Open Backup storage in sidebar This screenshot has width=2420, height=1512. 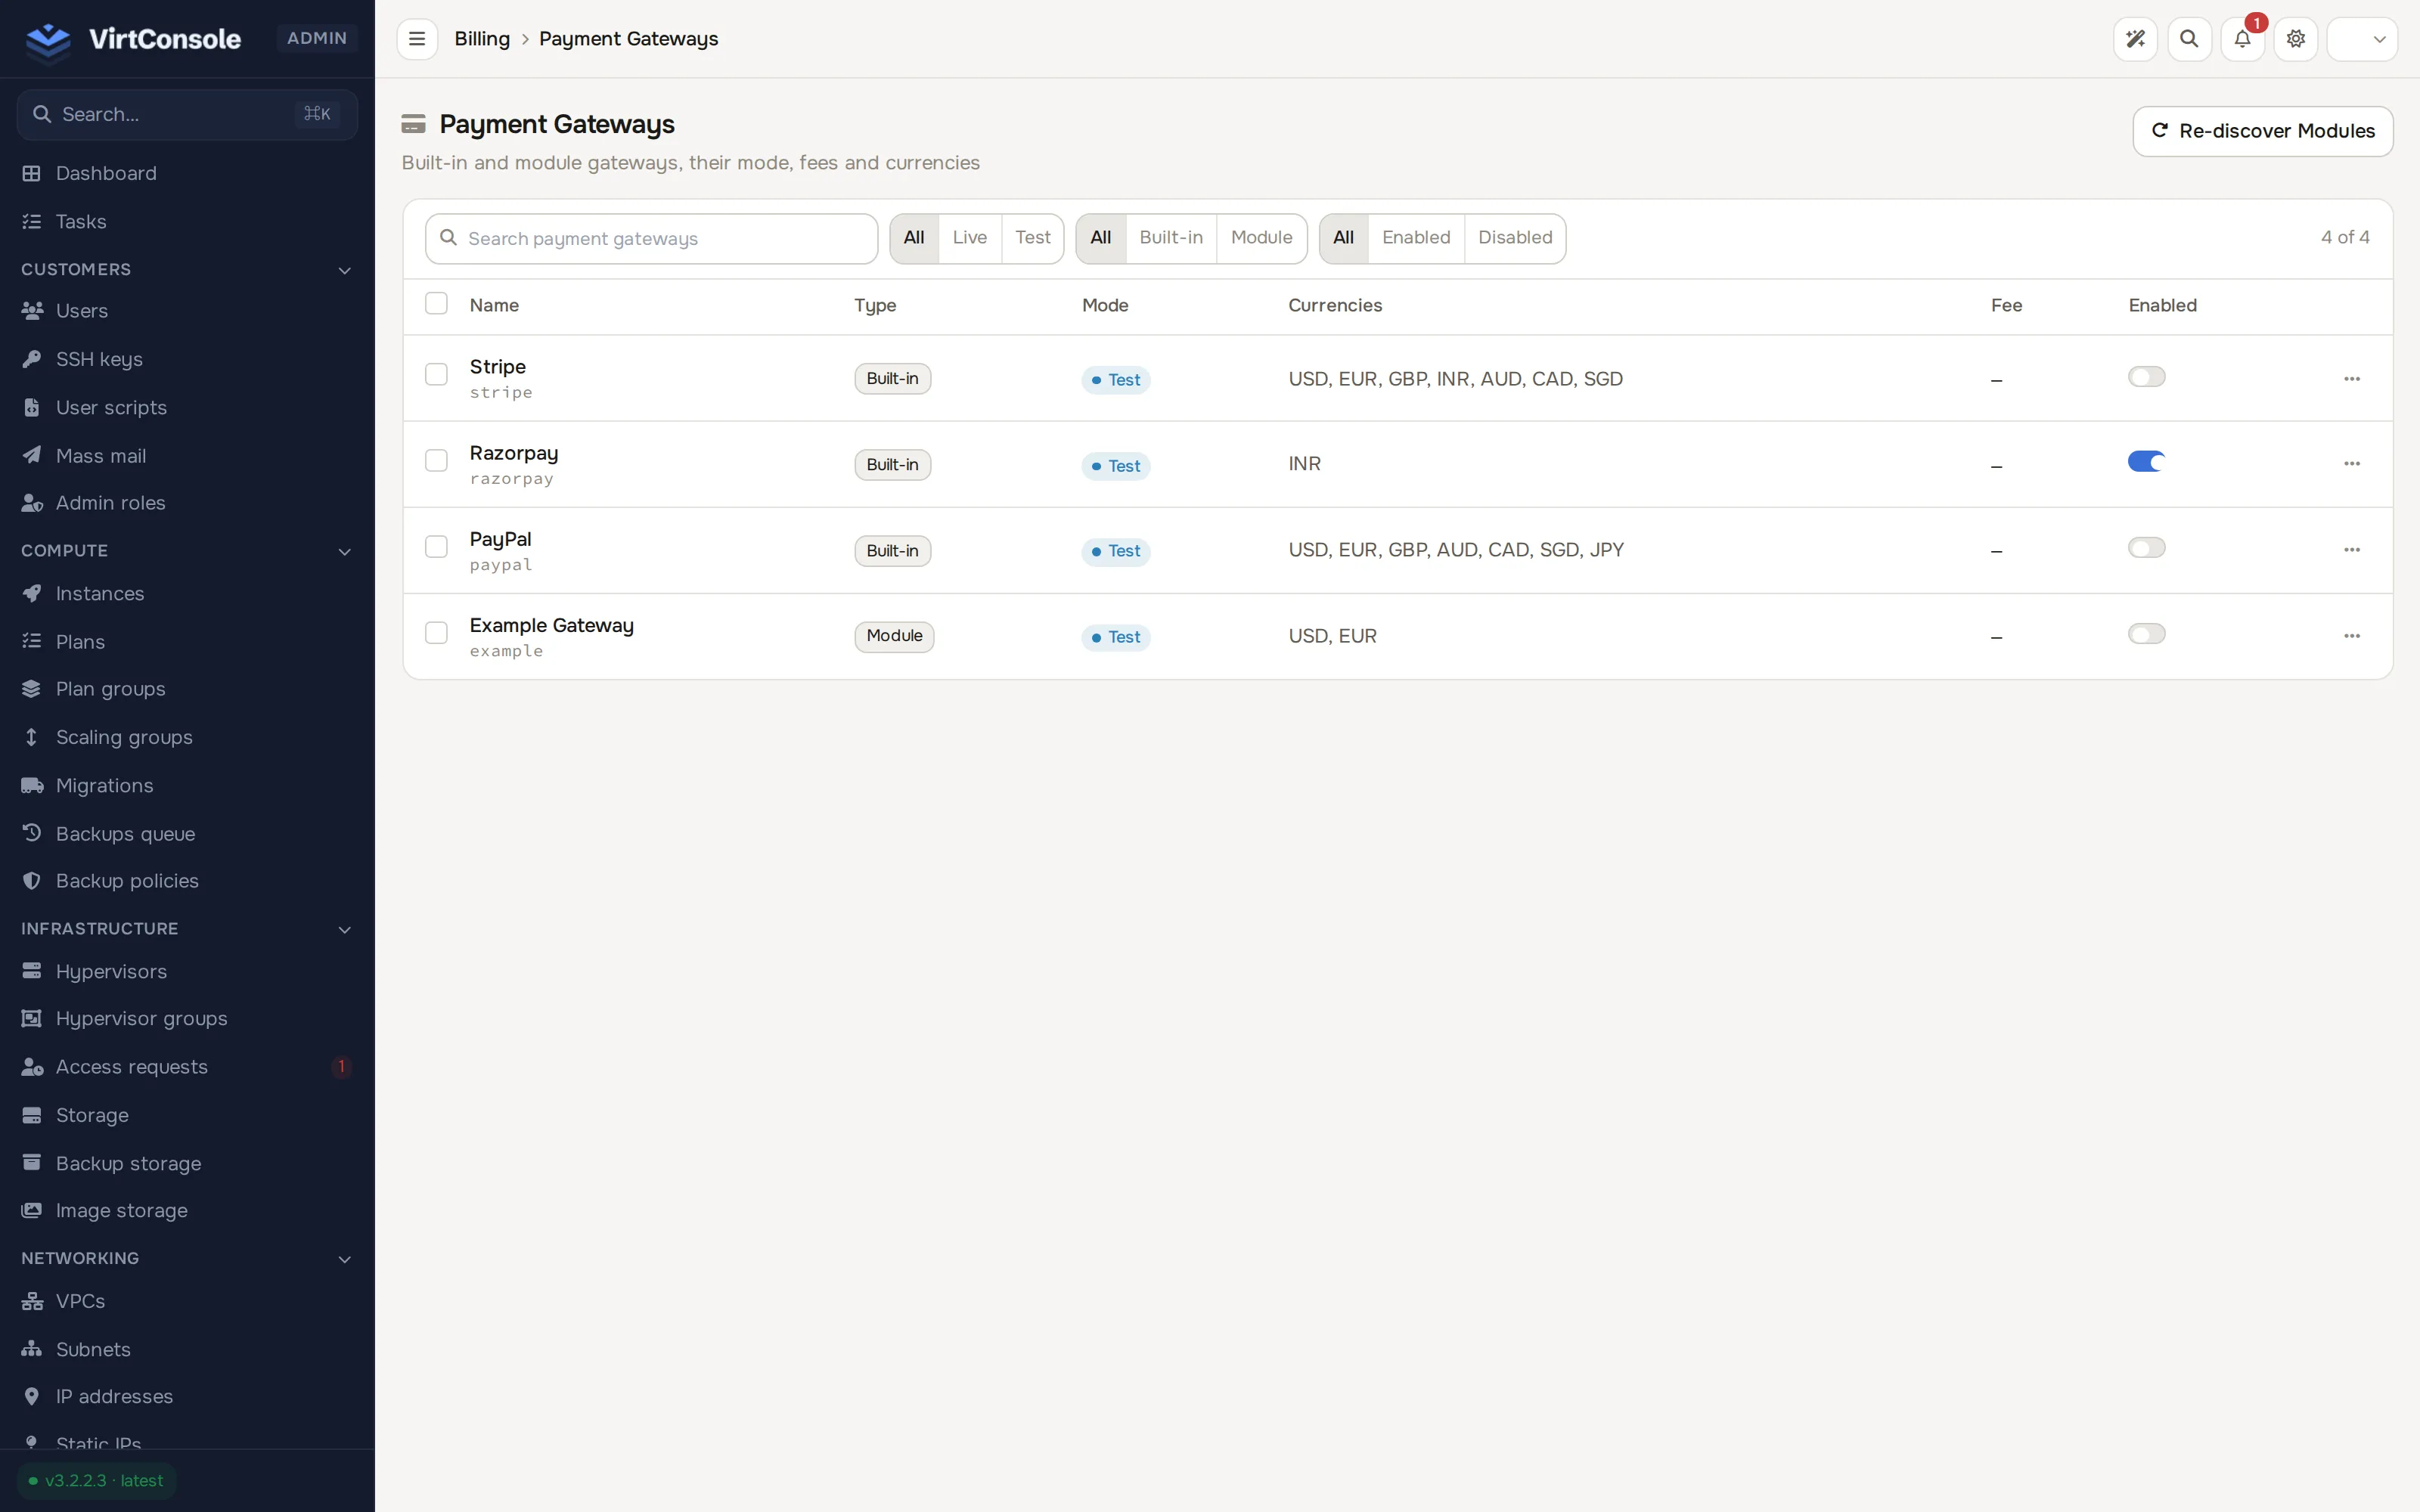pos(187,1163)
